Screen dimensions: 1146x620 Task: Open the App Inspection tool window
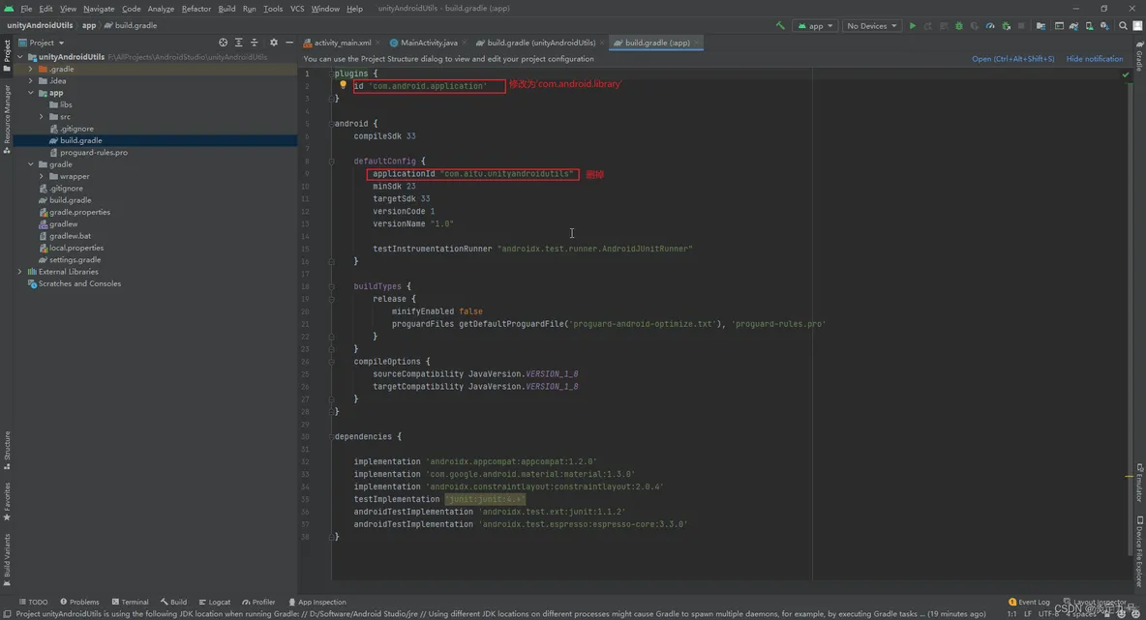pos(317,602)
